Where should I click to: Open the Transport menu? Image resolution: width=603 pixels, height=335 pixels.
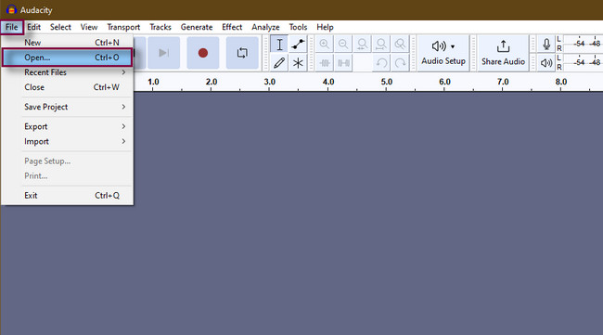coord(123,27)
